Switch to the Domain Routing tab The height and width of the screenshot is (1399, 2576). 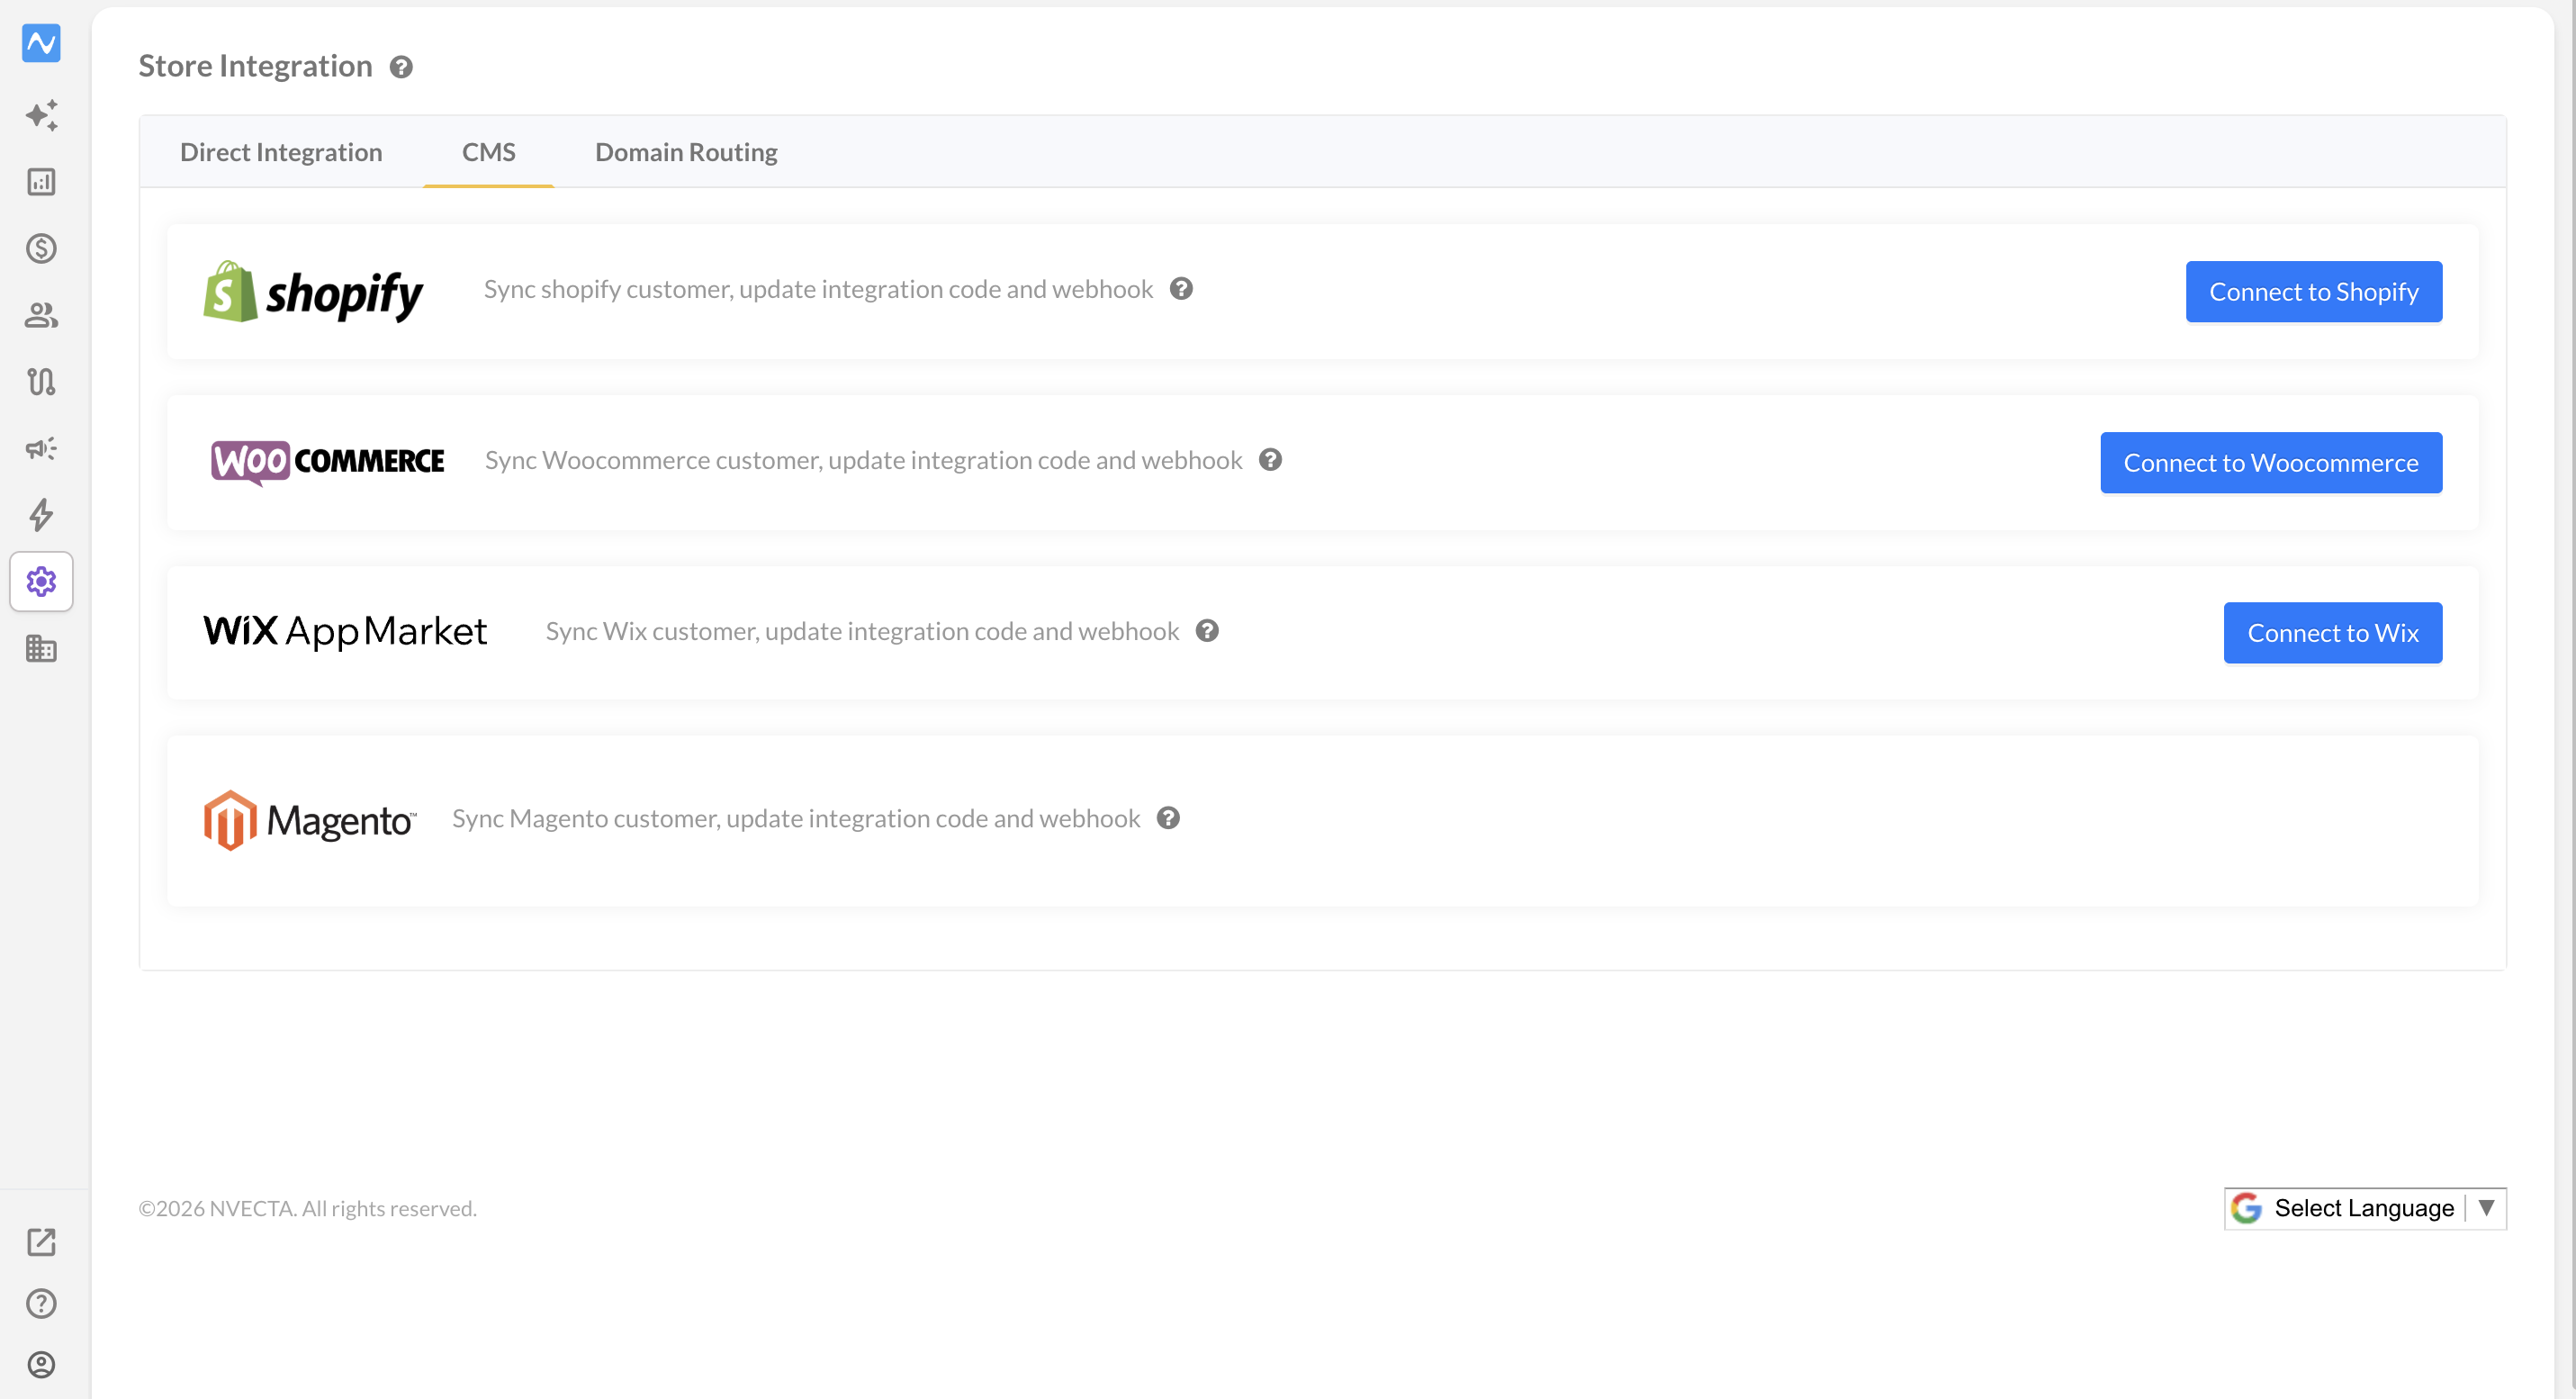686,152
